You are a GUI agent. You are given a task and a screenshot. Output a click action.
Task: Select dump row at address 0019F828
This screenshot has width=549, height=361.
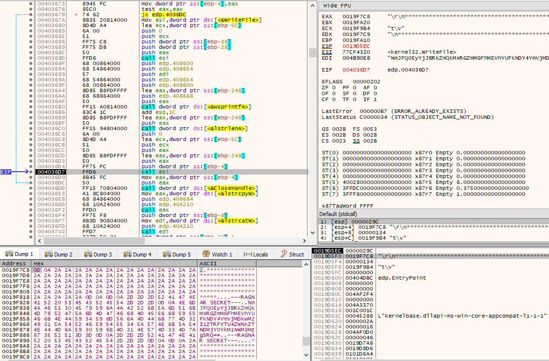click(x=128, y=302)
